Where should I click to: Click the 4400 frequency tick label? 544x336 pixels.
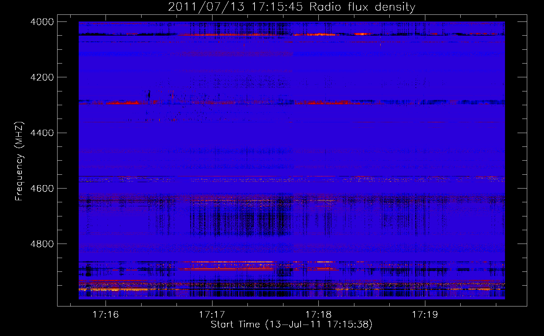tap(42, 133)
